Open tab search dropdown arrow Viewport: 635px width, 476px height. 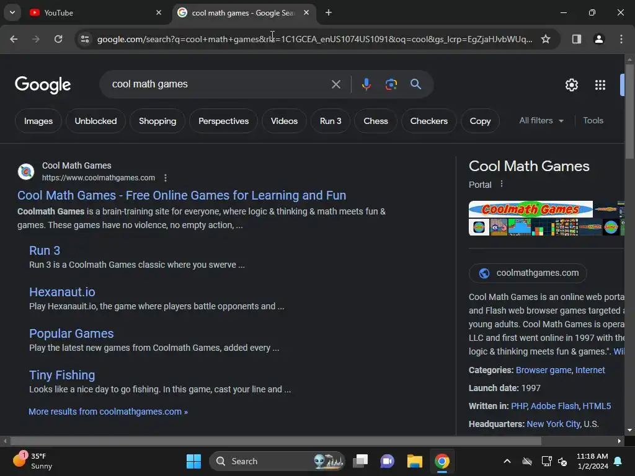(x=12, y=12)
